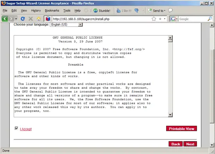Open the Choose your language dropdown
This screenshot has height=154, width=215.
66,24
